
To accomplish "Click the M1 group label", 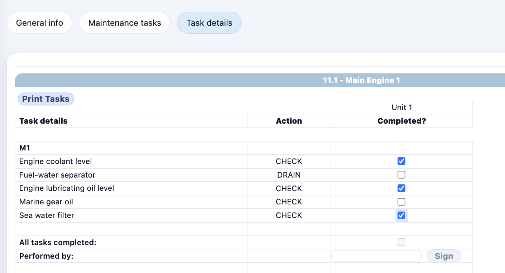I will coord(25,148).
